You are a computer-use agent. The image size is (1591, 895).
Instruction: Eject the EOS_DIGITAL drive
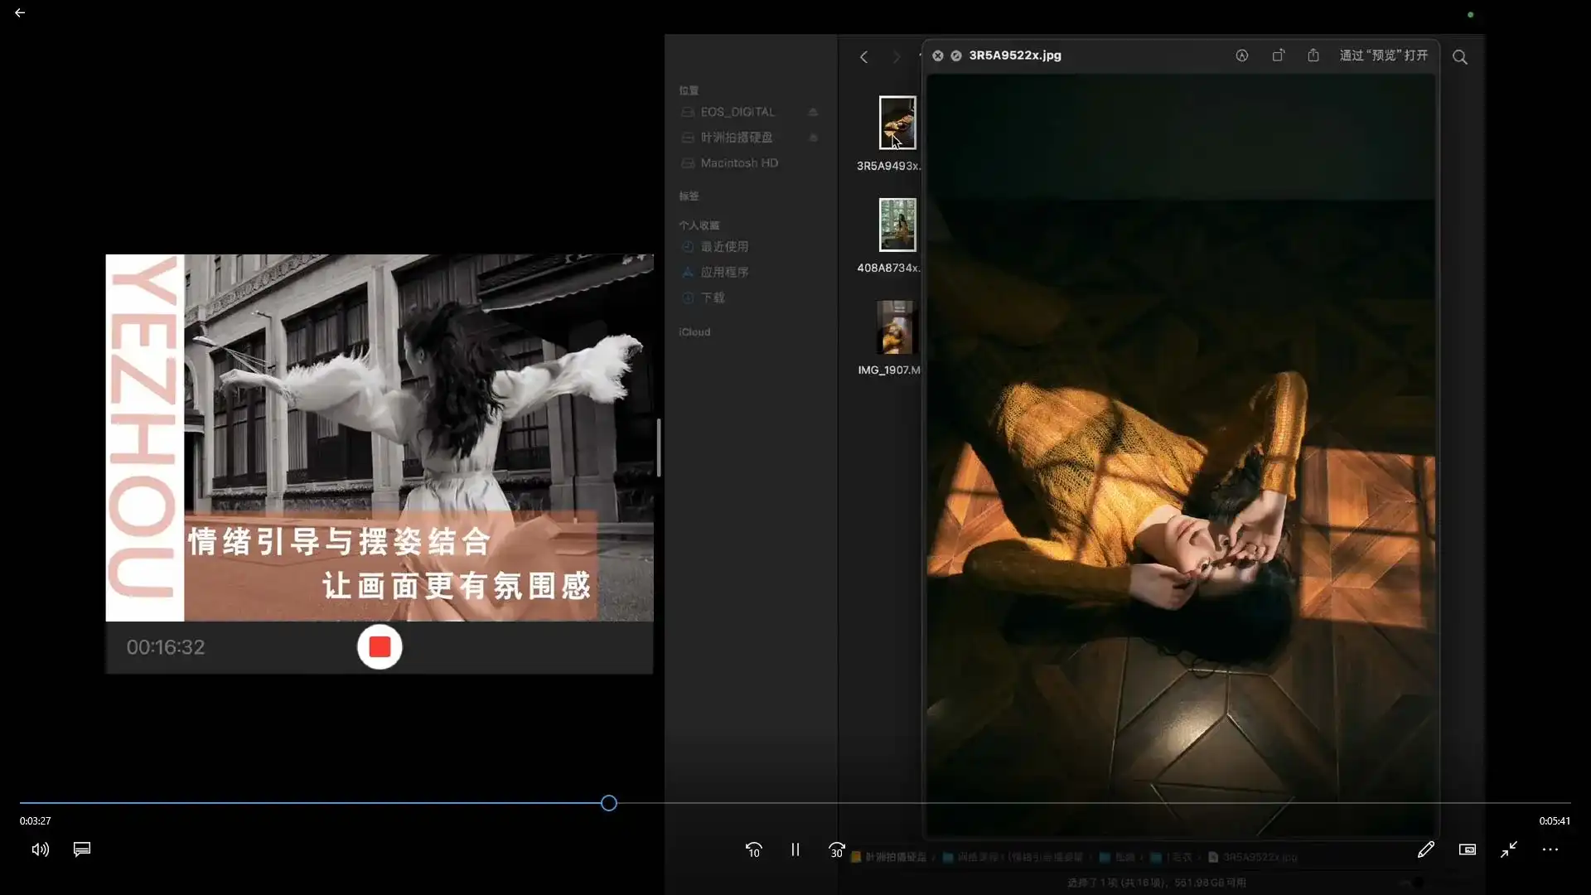[x=813, y=112]
